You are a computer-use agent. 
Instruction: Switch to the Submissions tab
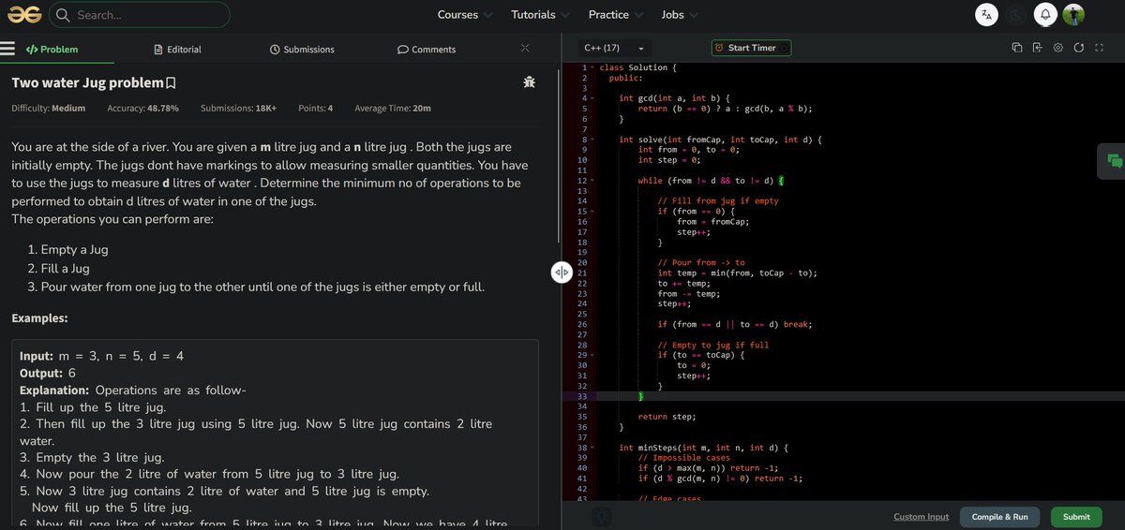pyautogui.click(x=302, y=49)
